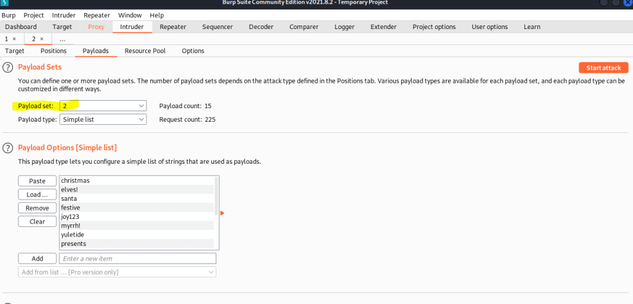Open the Help menu

tap(156, 15)
